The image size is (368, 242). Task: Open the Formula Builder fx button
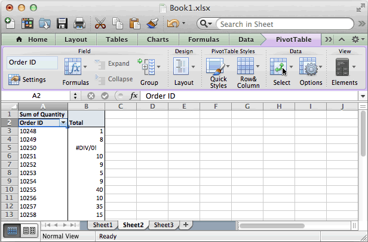click(x=134, y=96)
